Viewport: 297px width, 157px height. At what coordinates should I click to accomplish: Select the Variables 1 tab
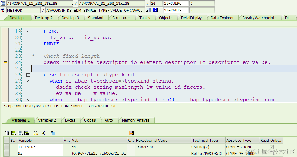[x=21, y=120]
